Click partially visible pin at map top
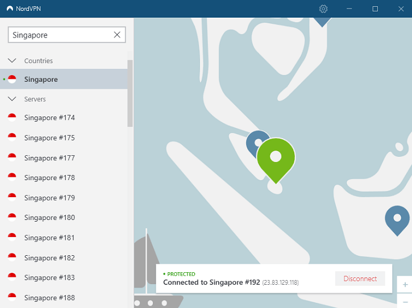 pos(322,22)
